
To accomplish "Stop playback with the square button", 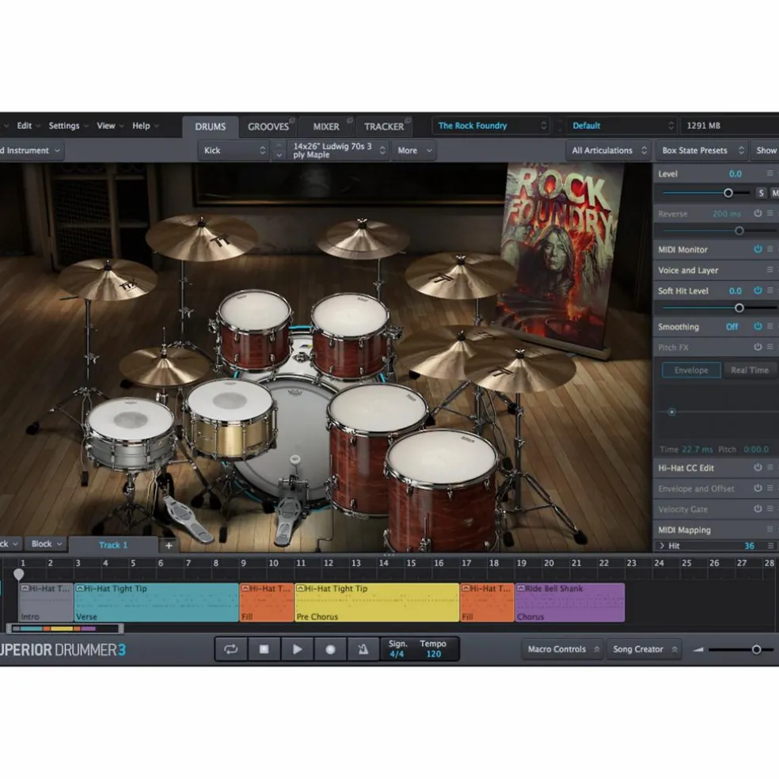I will (x=264, y=649).
